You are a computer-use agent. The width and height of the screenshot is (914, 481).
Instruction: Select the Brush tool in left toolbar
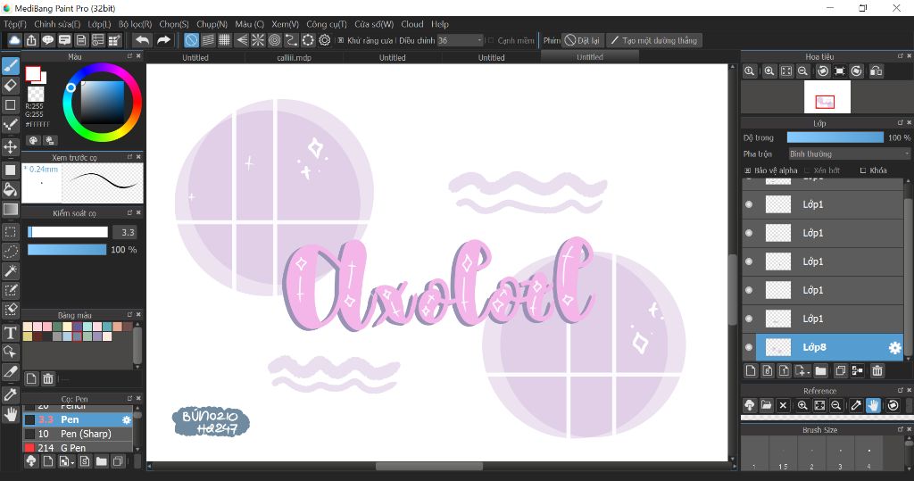(11, 66)
